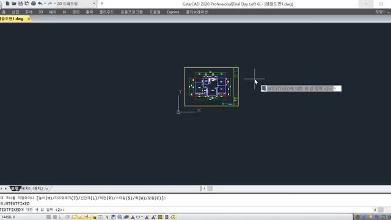391x220 pixels.
Task: Toggle the padlock-shaped status bar icon
Action: click(x=94, y=217)
